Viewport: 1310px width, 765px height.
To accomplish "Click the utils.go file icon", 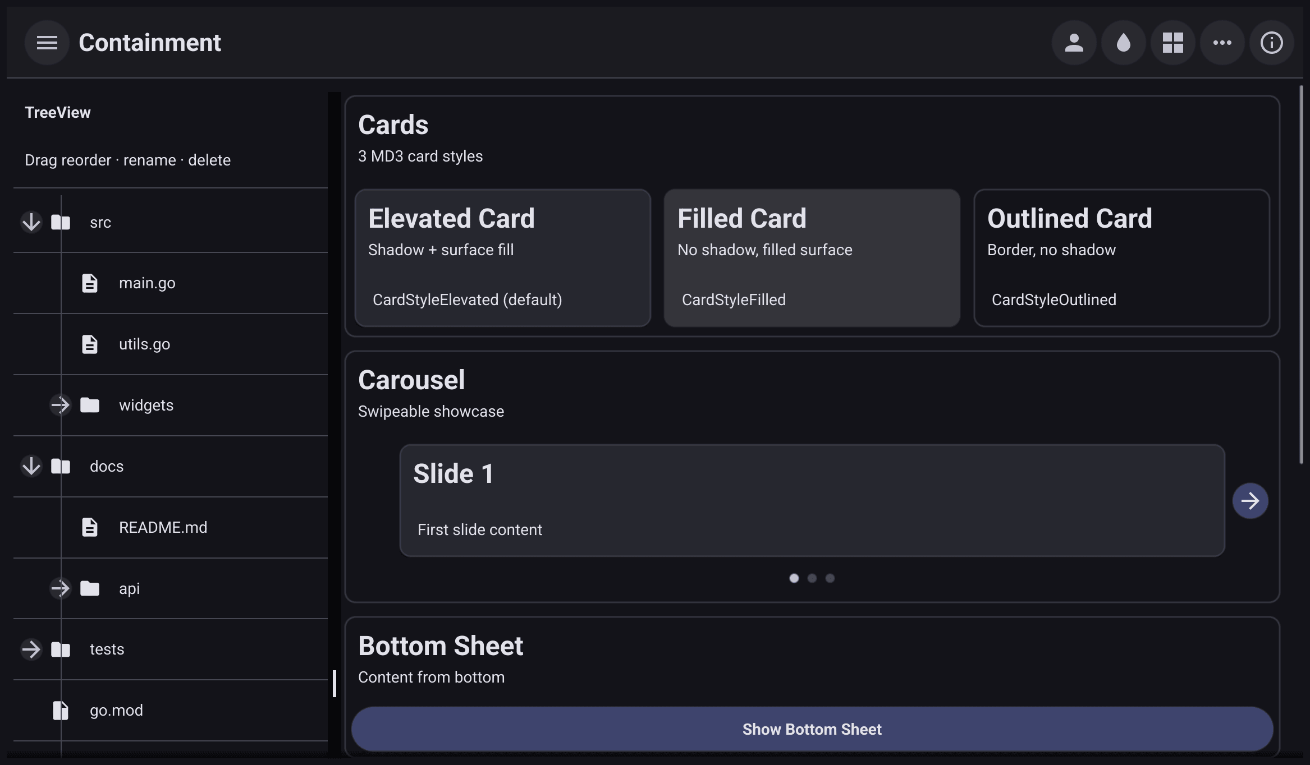I will point(90,344).
